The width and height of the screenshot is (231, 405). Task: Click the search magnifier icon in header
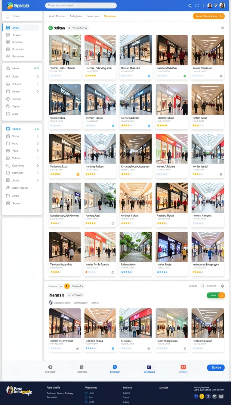pos(190,6)
